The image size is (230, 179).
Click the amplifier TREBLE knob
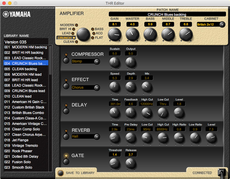point(186,35)
